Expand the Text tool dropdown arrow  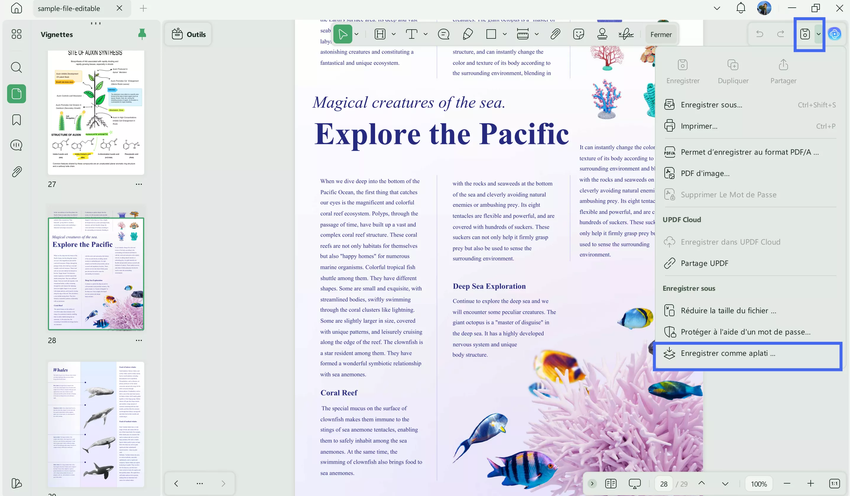[x=425, y=34]
